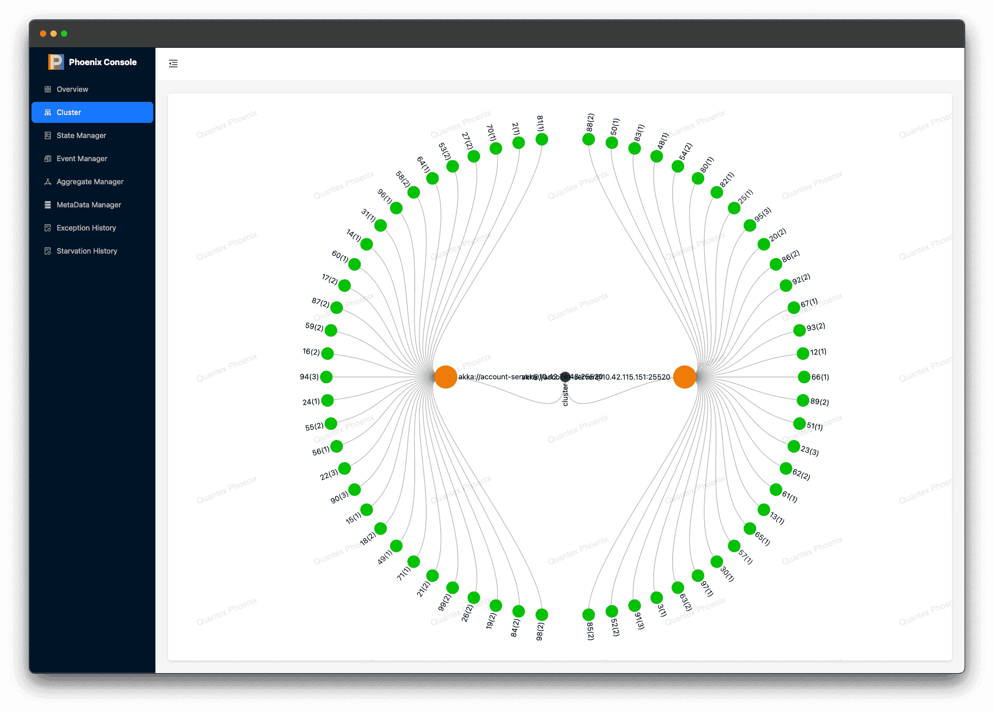Click the green node labeled 59(2)
994x712 pixels.
click(x=331, y=330)
